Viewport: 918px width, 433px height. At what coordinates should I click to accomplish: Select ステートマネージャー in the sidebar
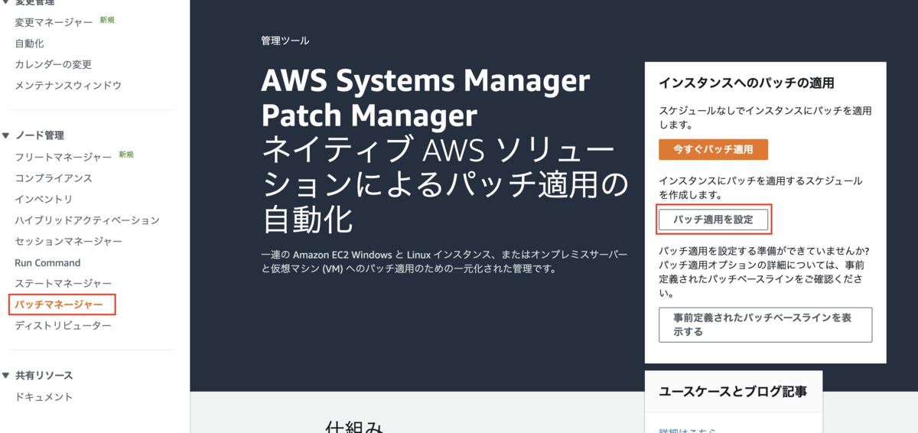pos(63,284)
